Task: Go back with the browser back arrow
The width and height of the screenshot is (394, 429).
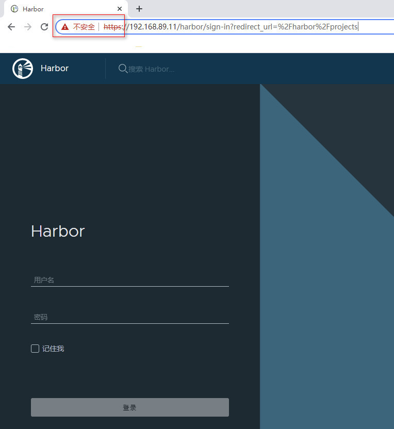Action: pos(11,27)
